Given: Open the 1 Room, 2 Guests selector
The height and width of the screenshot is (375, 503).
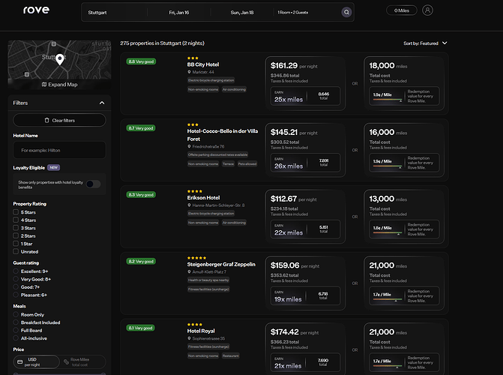Looking at the screenshot, I should click(296, 13).
